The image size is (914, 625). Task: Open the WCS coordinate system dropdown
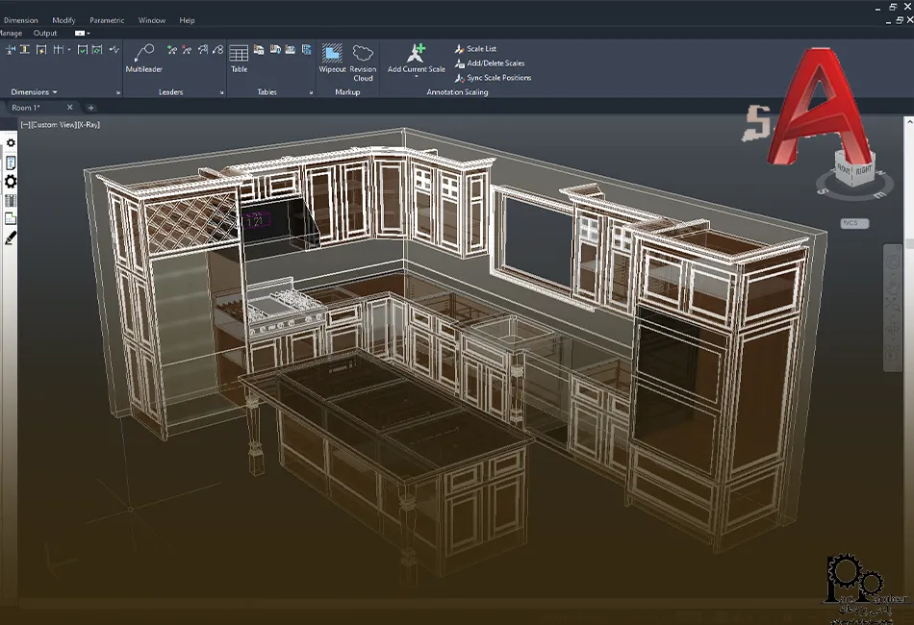pyautogui.click(x=853, y=223)
